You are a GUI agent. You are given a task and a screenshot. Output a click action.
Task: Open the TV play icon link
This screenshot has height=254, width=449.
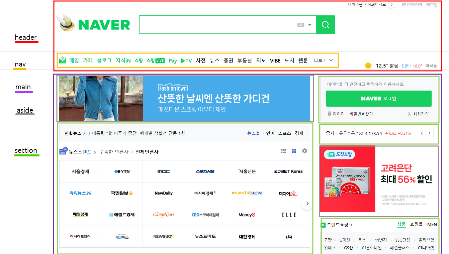(x=186, y=61)
